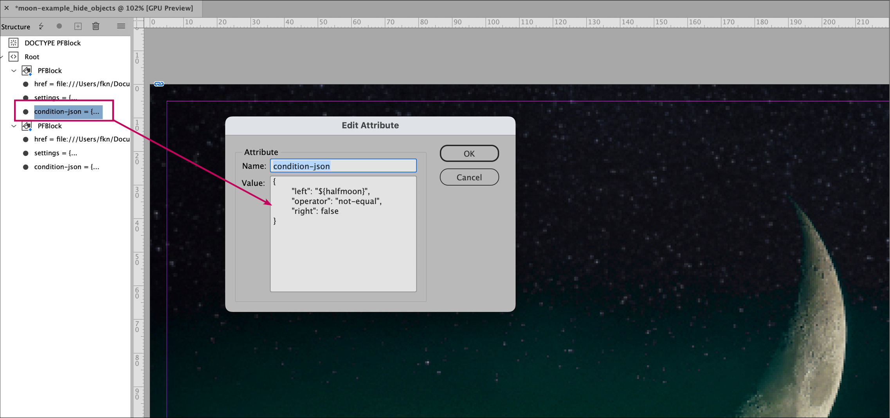
Task: Collapse the second PFBlock element
Action: coord(14,126)
